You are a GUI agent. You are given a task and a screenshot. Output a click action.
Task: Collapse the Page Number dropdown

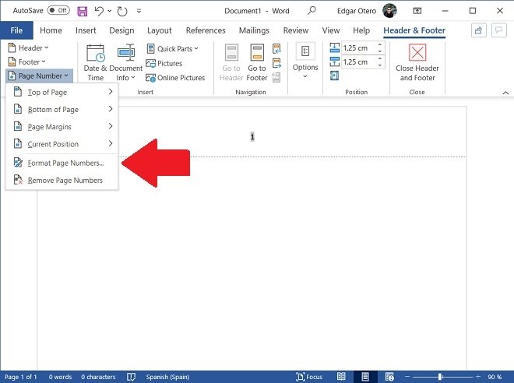point(39,76)
